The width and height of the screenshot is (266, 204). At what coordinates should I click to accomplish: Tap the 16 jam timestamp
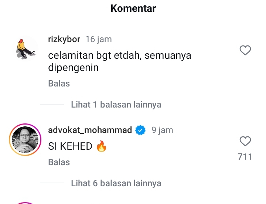coord(99,40)
